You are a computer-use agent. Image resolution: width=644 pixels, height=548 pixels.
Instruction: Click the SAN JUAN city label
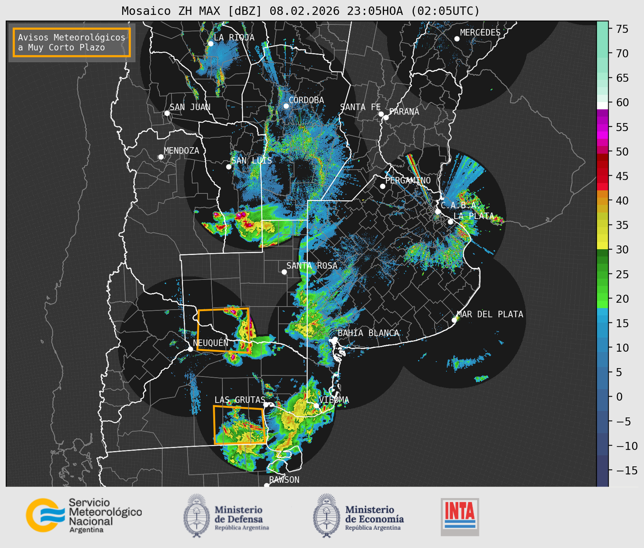tap(190, 107)
